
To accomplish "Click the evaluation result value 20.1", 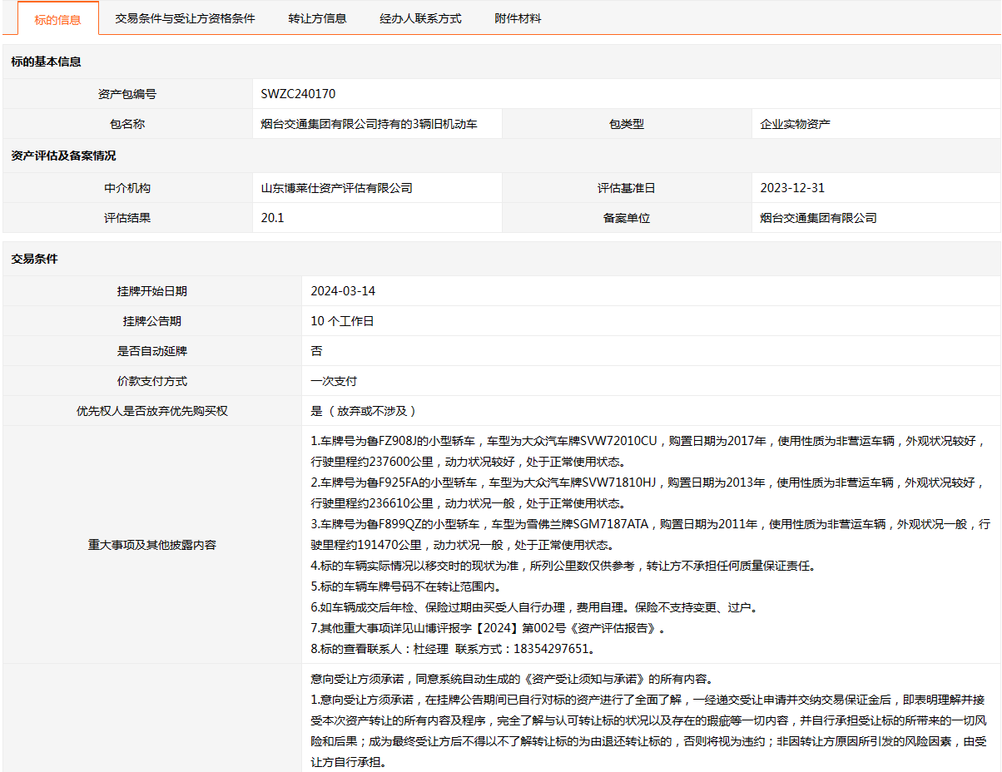I will [x=272, y=218].
